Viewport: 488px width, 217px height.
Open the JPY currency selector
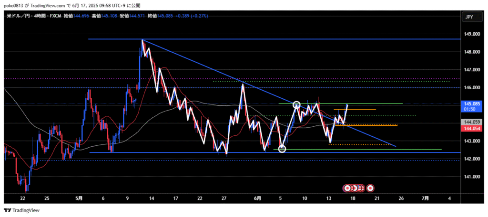pyautogui.click(x=468, y=17)
